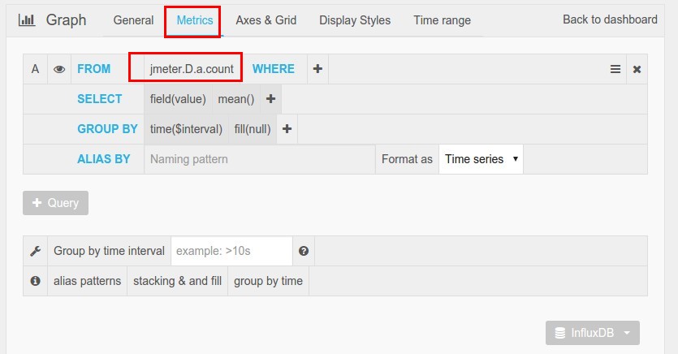Click the info circle icon
The image size is (678, 354).
coord(36,281)
